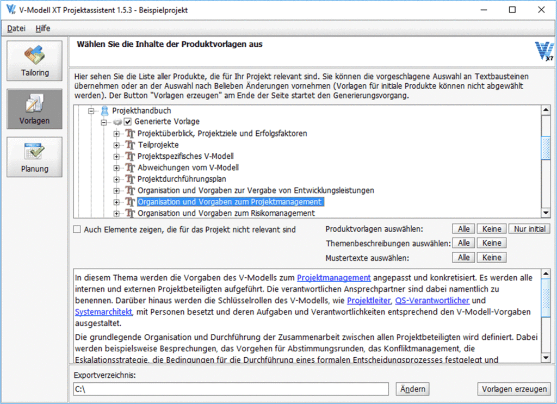Viewport: 557px width, 404px height.
Task: Maximize the Projektassistent window
Action: 512,10
